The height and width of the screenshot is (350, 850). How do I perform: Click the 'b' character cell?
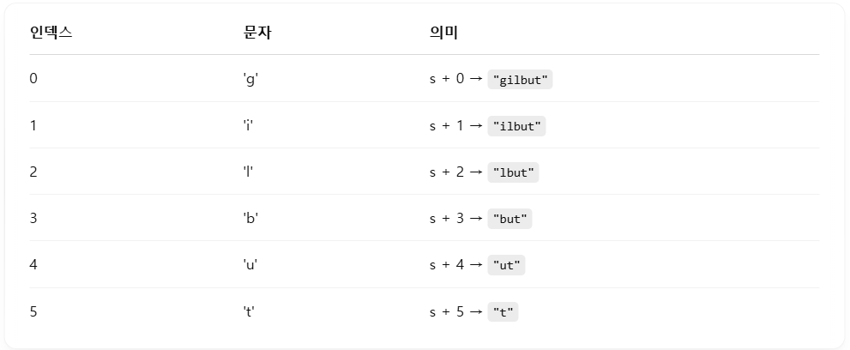[x=250, y=219]
